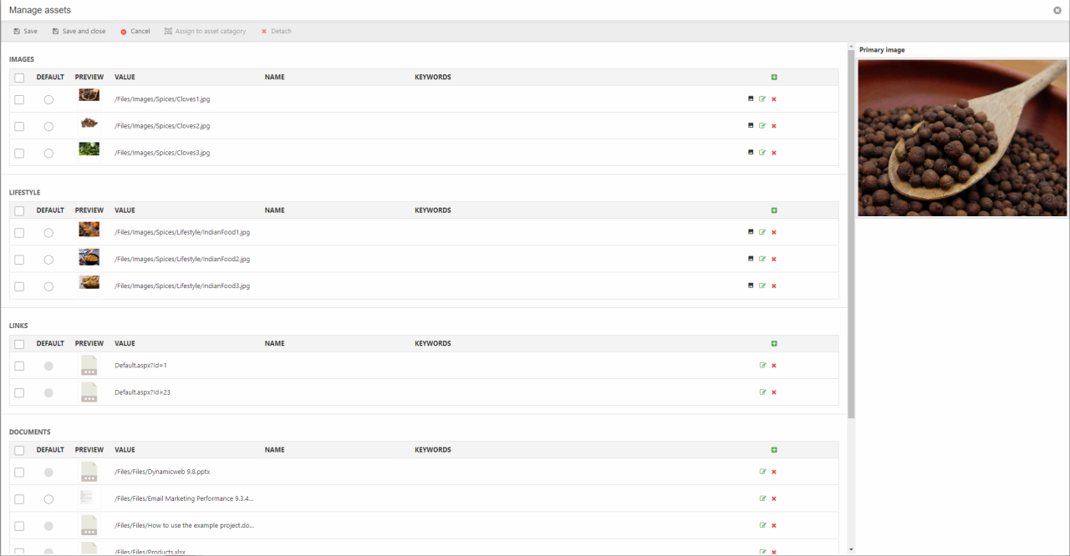Click the black image icon for Cloves3.jpg
This screenshot has width=1070, height=556.
tap(751, 153)
